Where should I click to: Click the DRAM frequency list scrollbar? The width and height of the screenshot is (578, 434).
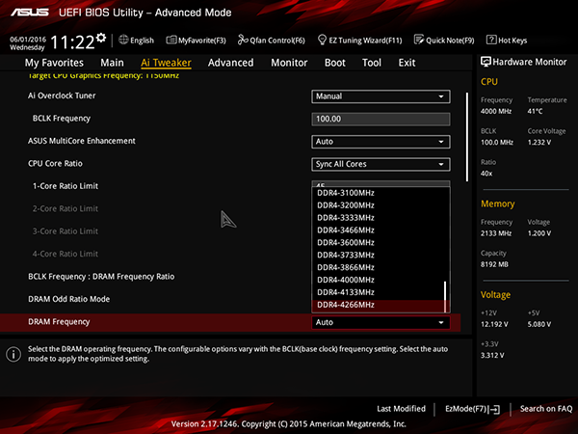click(445, 297)
